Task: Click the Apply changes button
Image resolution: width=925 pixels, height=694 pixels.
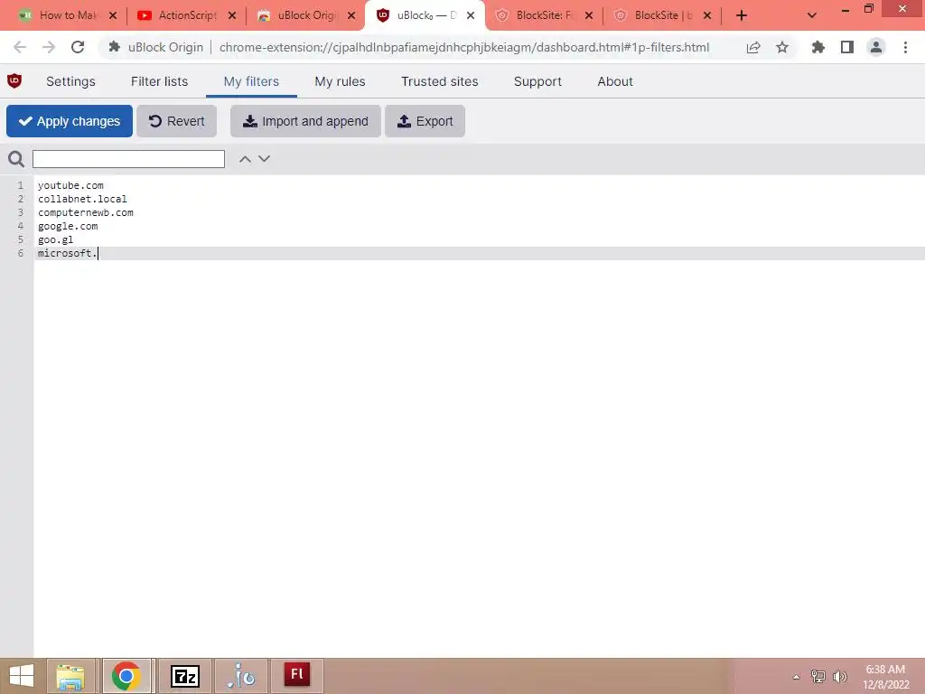Action: tap(70, 121)
